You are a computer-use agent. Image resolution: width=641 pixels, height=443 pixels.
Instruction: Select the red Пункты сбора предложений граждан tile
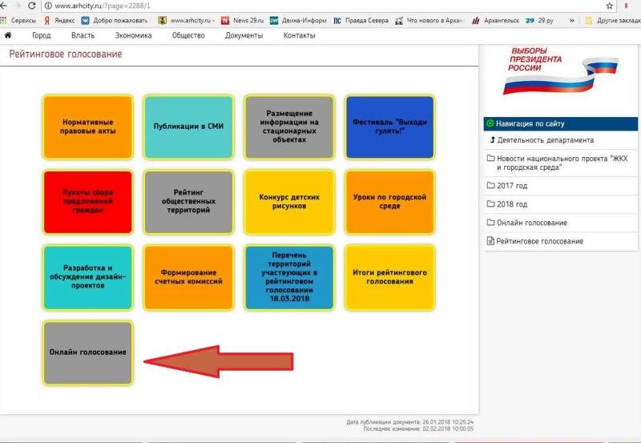87,202
